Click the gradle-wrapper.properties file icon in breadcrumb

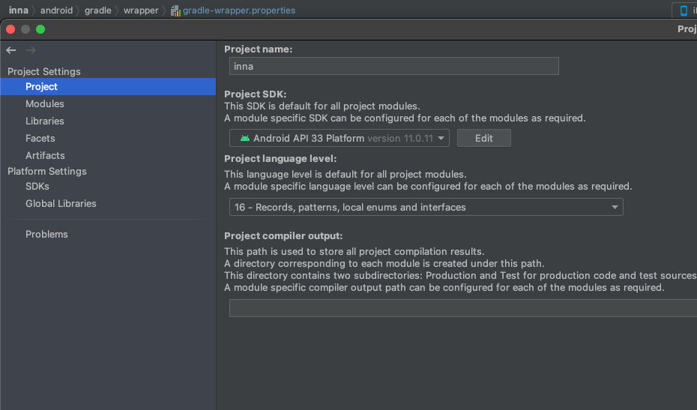pos(175,10)
